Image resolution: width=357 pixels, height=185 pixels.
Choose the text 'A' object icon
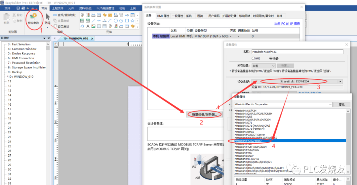point(88,26)
